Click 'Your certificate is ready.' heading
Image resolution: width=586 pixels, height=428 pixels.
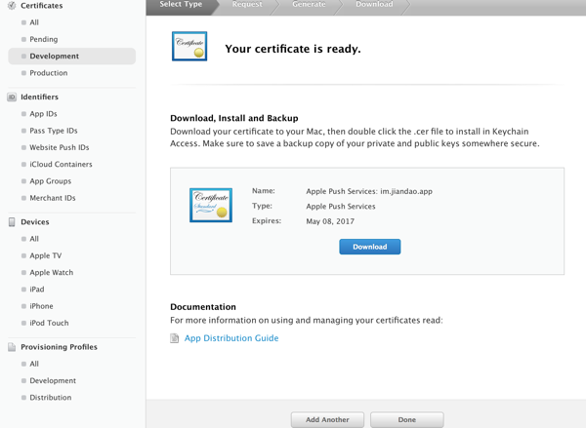pyautogui.click(x=293, y=49)
